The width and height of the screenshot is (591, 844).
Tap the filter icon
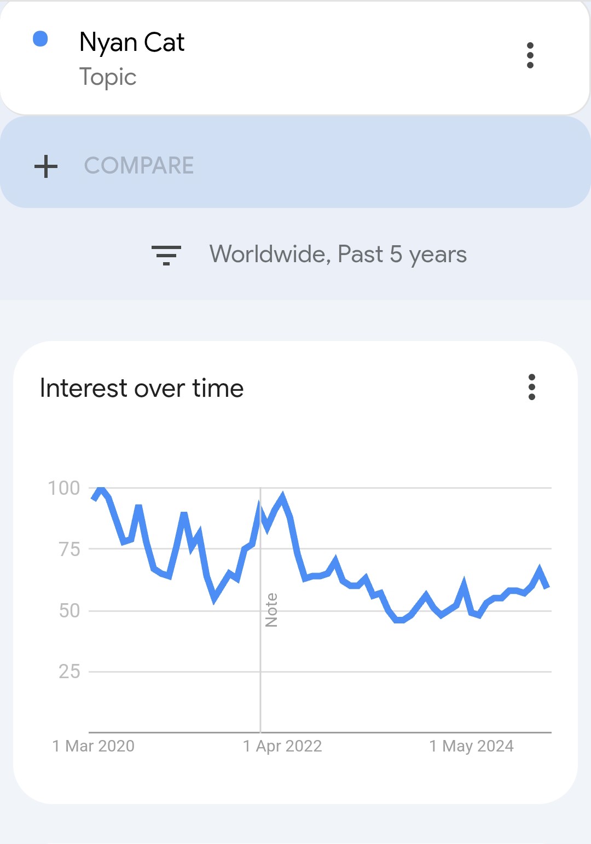(166, 255)
